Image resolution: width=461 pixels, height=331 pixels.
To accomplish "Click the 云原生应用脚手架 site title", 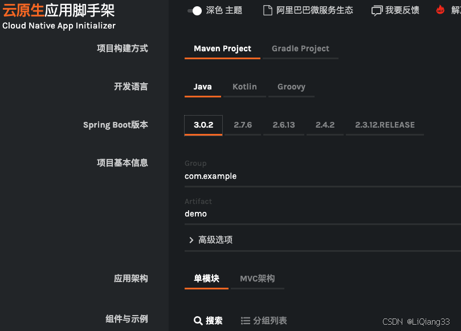I will [x=59, y=11].
